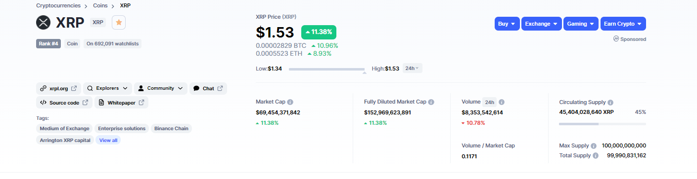The height and width of the screenshot is (179, 697).
Task: Add XRP to watchlist with star icon
Action: click(119, 23)
